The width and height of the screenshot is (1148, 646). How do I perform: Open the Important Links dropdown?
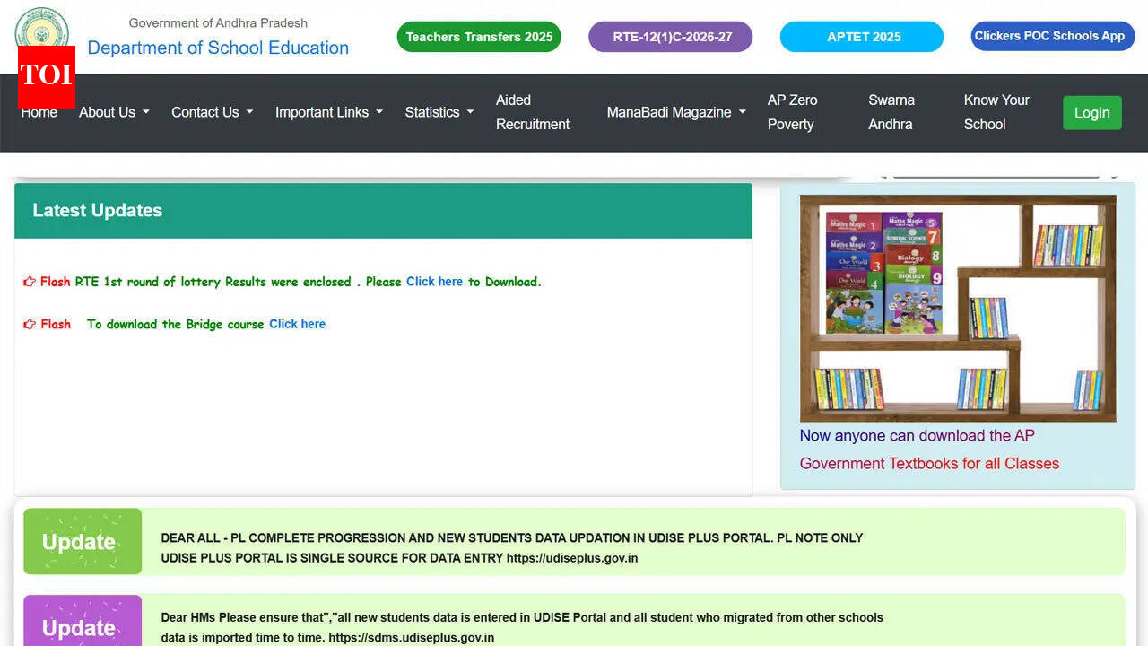tap(328, 112)
